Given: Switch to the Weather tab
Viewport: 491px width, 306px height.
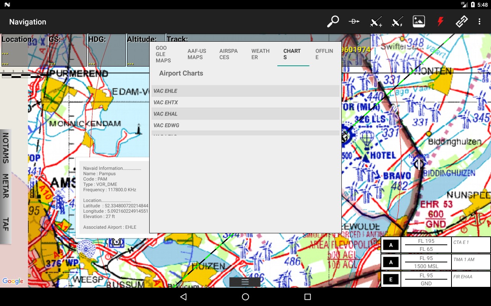Looking at the screenshot, I should tap(260, 54).
